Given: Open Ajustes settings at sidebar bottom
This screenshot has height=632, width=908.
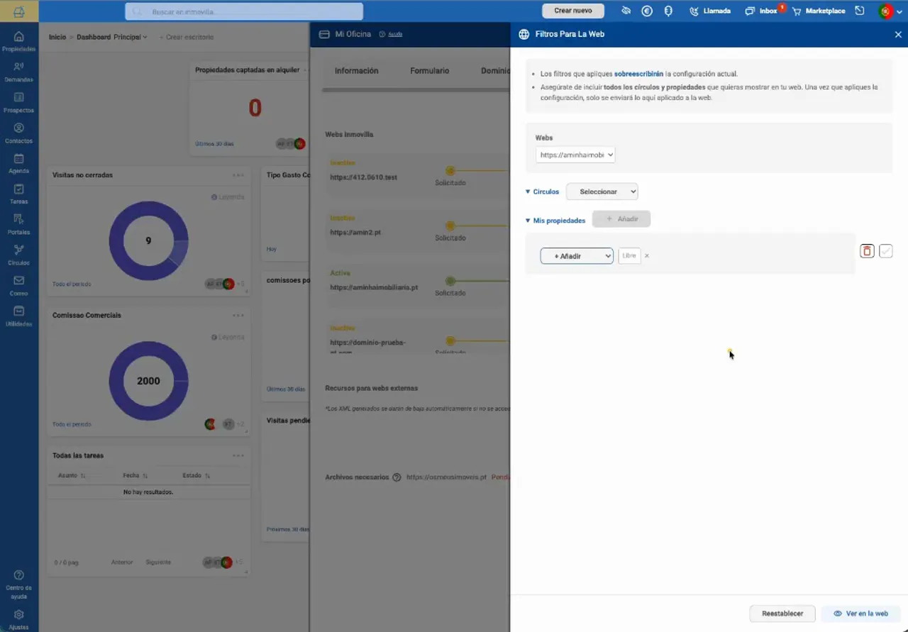Looking at the screenshot, I should tap(18, 619).
